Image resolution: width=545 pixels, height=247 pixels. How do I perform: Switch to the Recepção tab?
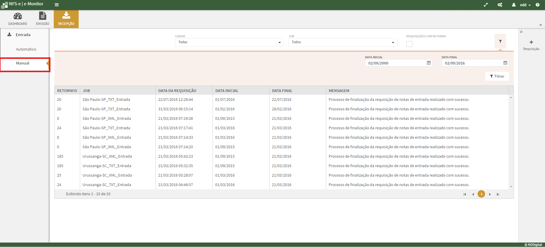pyautogui.click(x=66, y=19)
